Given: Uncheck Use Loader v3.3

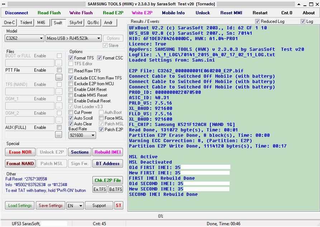Looking at the screenshot, I should [x=71, y=107].
